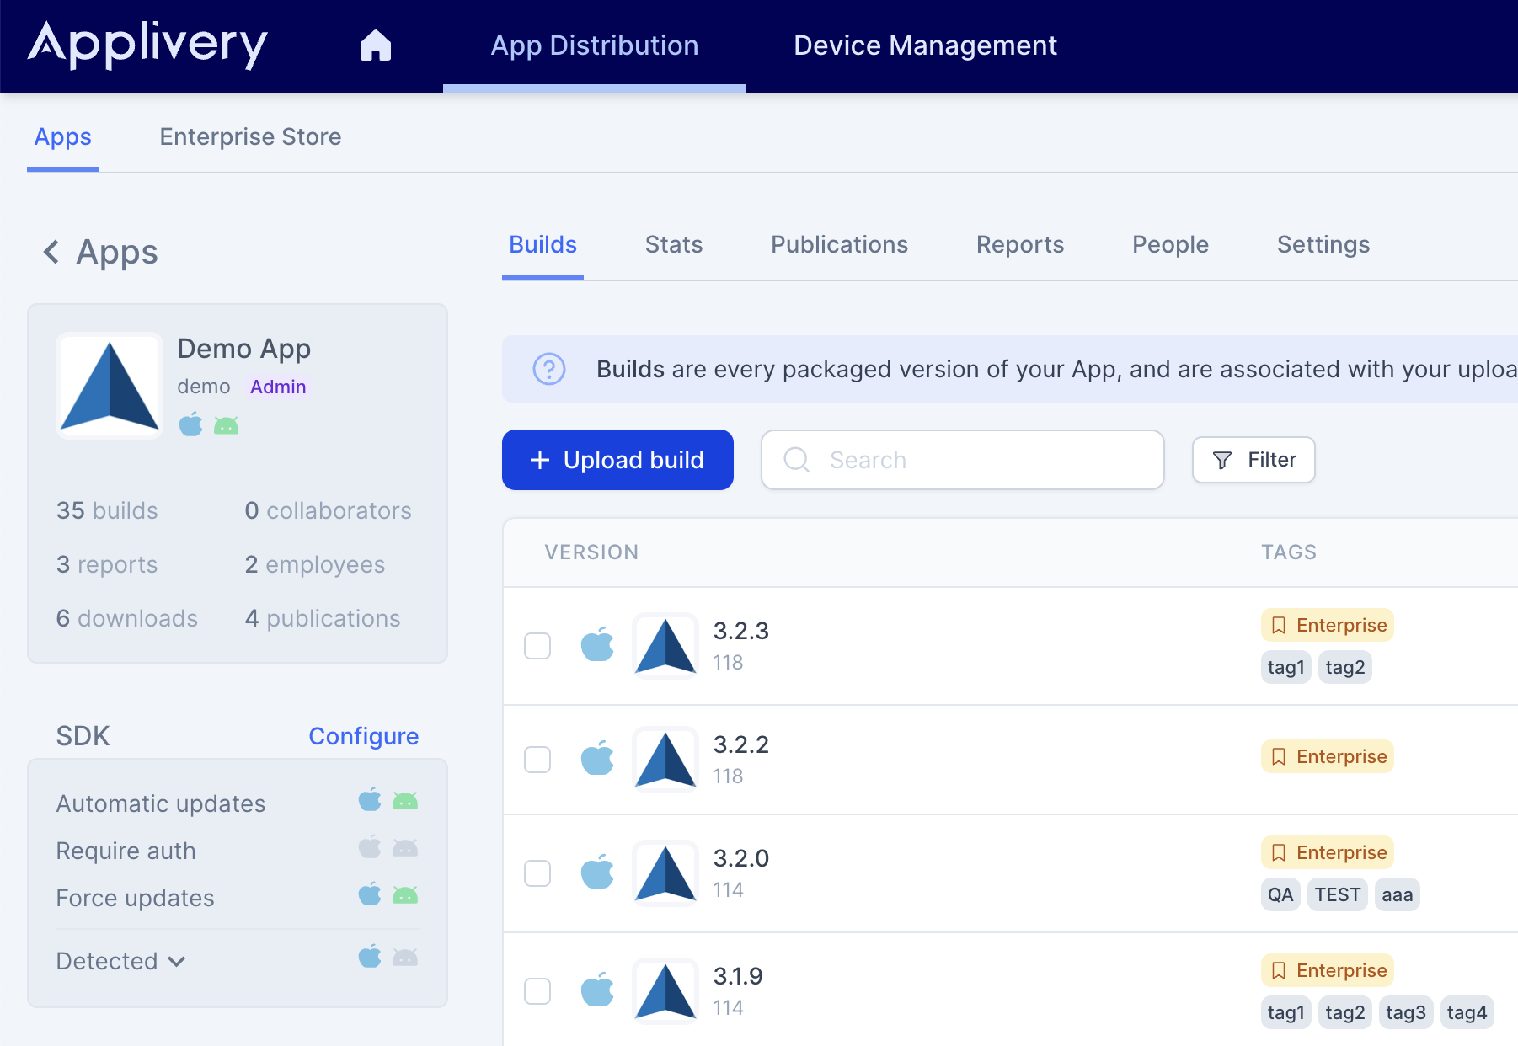Click the help icon in the Builds banner

pyautogui.click(x=548, y=369)
